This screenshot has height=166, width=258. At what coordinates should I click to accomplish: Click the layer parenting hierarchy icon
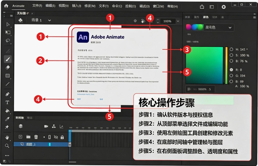click(54, 126)
